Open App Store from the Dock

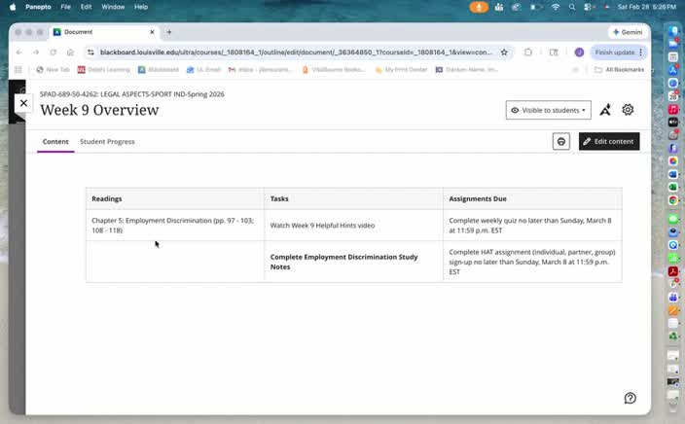tap(673, 69)
